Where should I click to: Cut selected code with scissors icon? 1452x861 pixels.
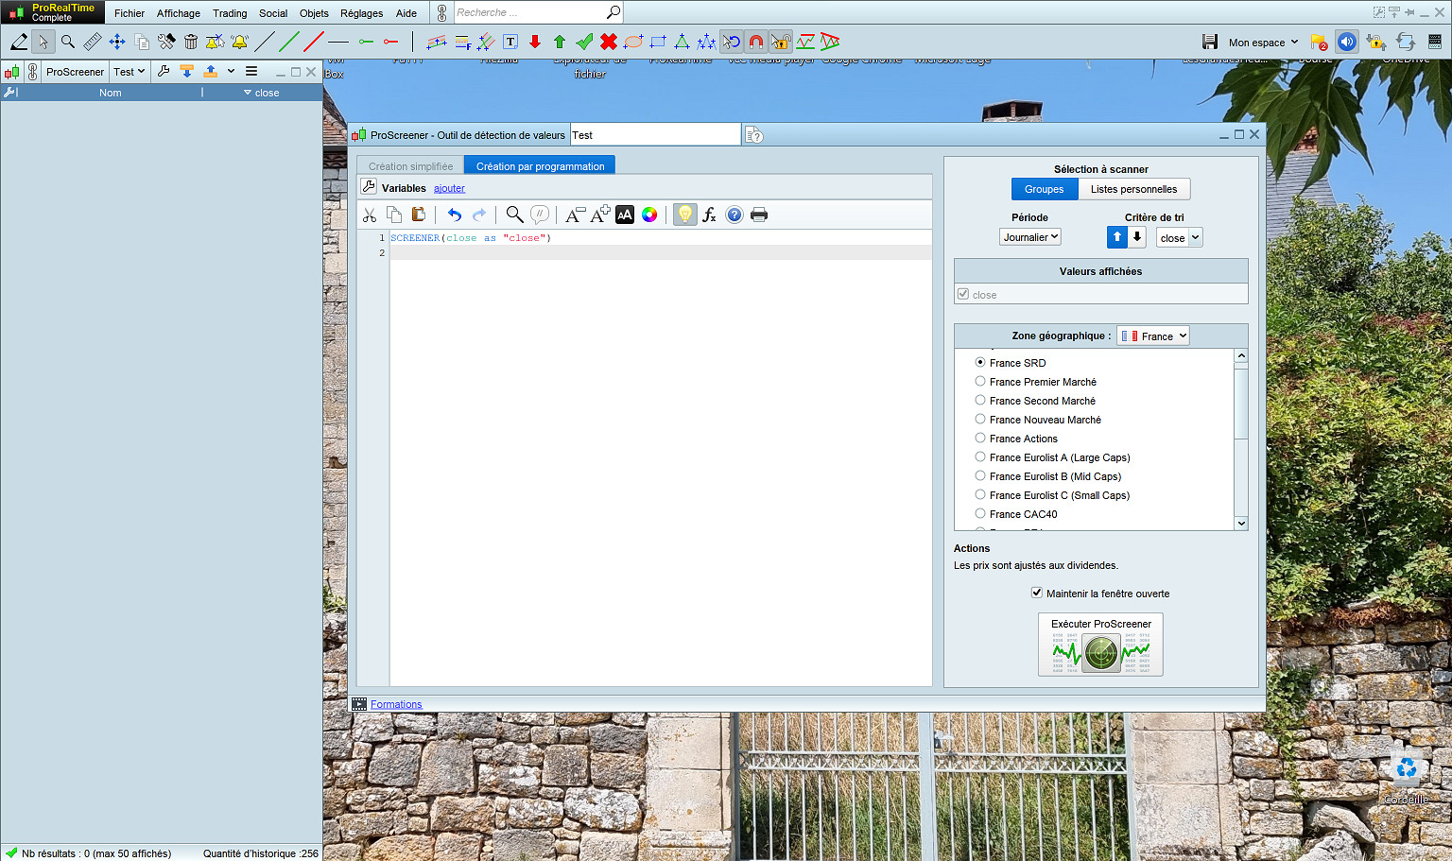(x=370, y=215)
